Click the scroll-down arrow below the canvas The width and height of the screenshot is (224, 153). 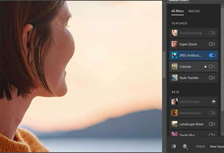164,150
